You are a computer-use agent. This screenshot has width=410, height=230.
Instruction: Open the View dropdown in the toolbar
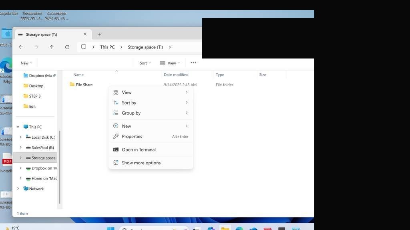click(x=170, y=63)
